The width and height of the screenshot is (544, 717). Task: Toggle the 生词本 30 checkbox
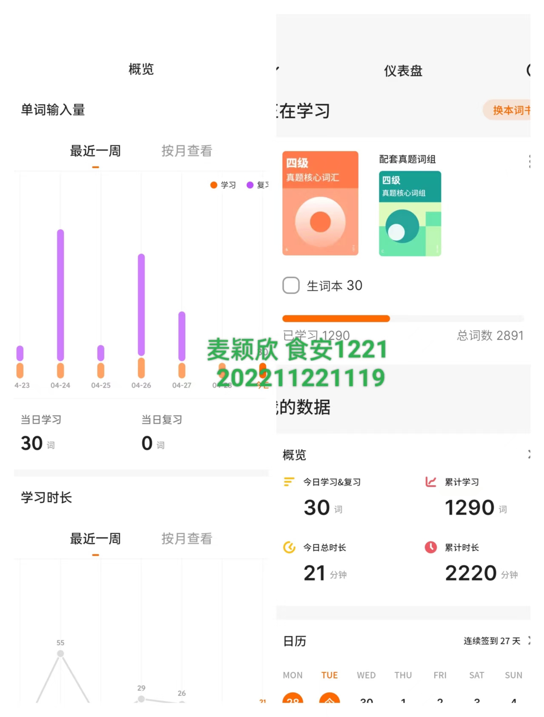[x=291, y=285]
